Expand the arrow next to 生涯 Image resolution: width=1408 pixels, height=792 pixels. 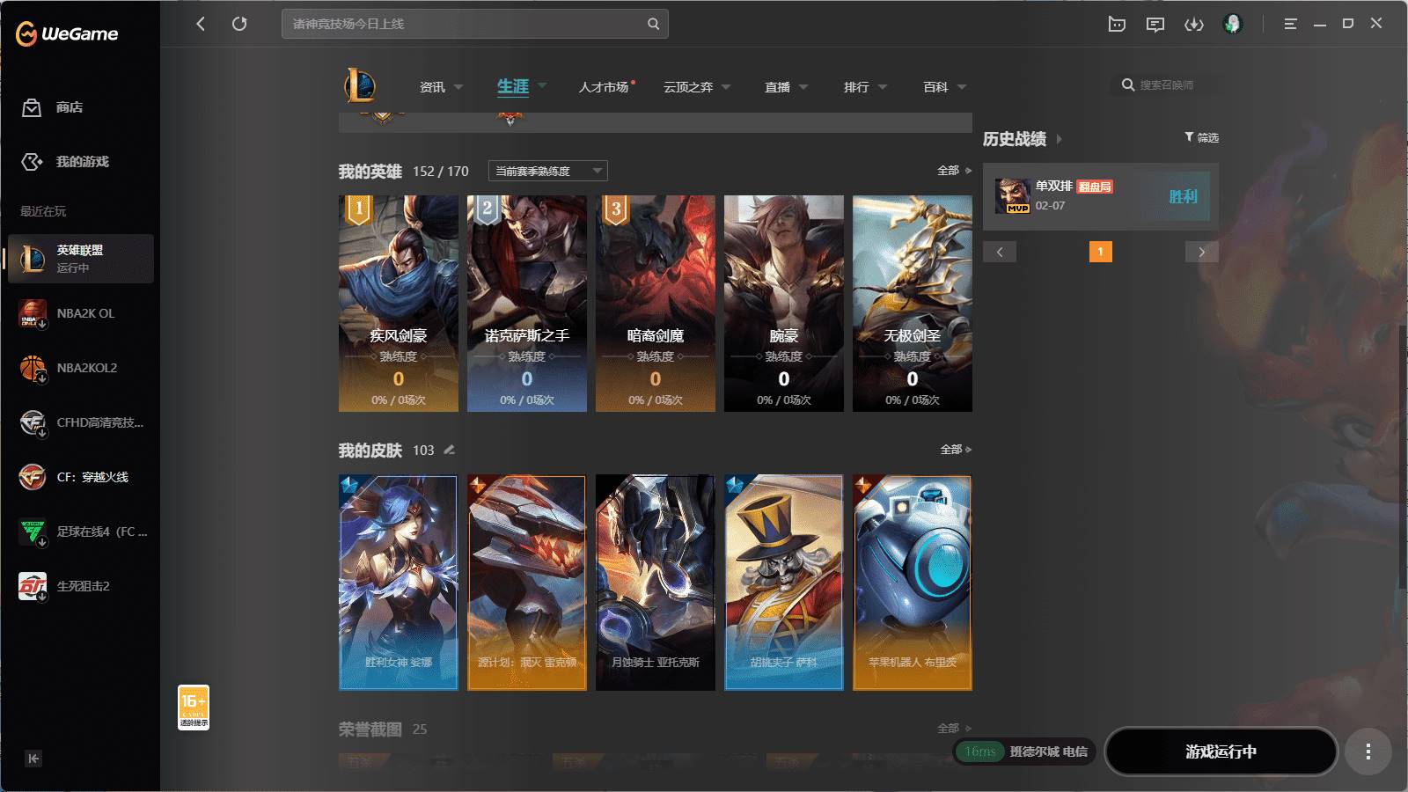pyautogui.click(x=542, y=85)
